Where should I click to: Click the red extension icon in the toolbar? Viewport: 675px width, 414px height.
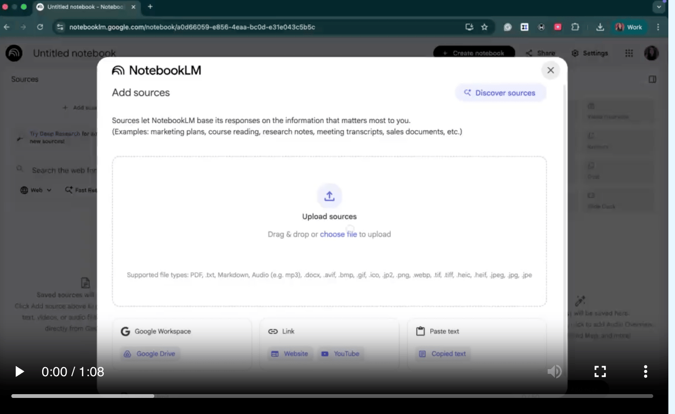(558, 27)
